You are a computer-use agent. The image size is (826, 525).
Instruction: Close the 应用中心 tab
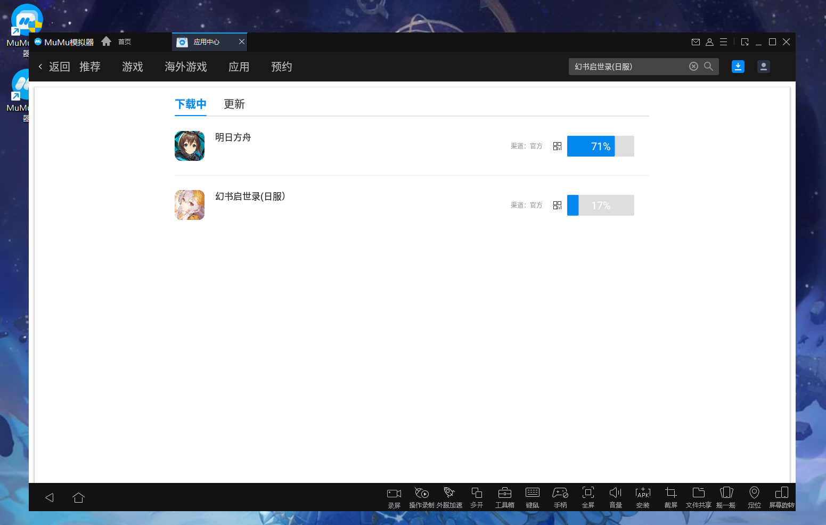click(242, 42)
